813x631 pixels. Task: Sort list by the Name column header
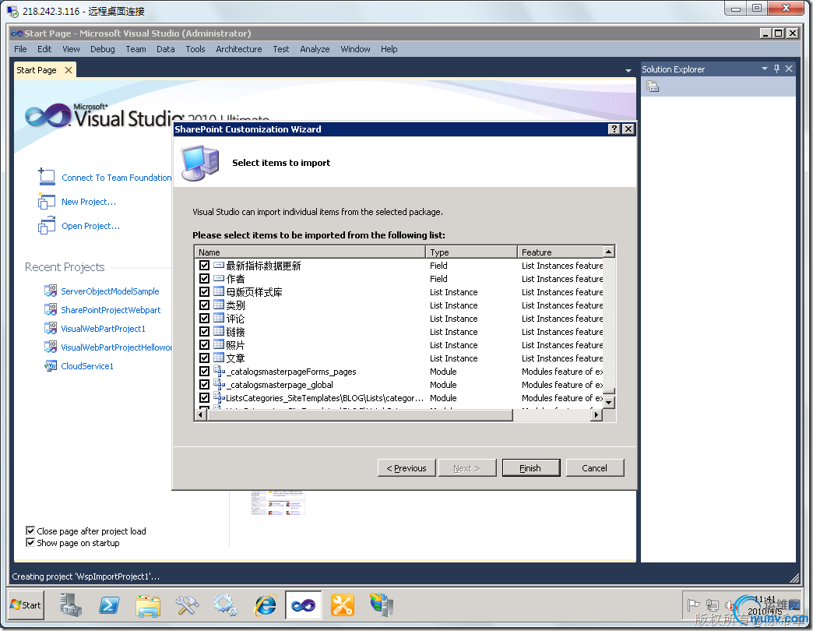tap(310, 252)
